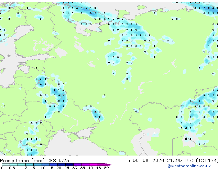Pick the magenta swatch between 40 and 45
Viewport: 218px width, 169px height.
(93, 165)
